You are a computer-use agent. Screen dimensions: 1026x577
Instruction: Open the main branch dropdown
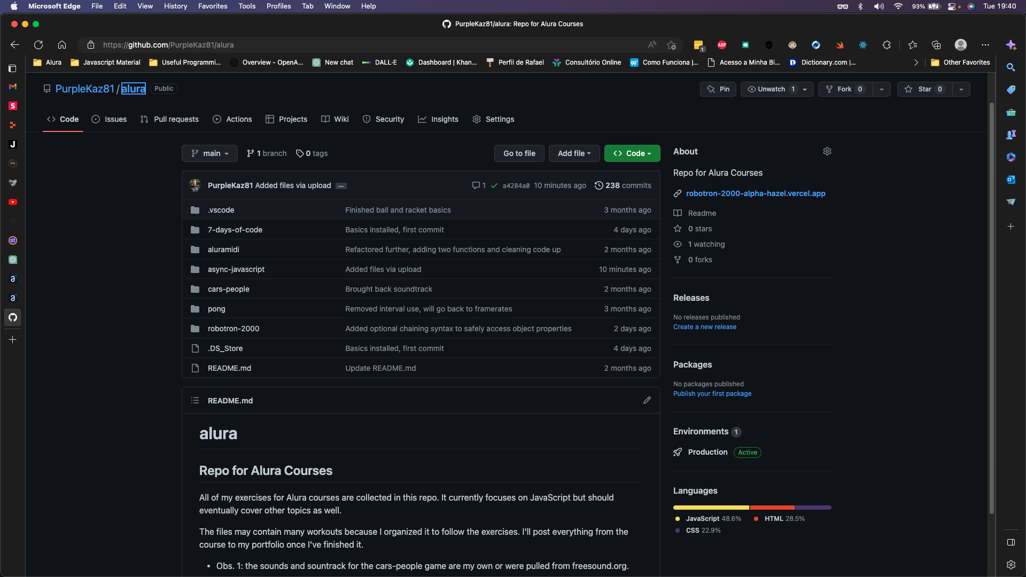(x=209, y=153)
